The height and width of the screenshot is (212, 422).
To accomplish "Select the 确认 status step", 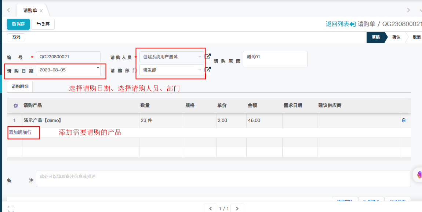I will tap(396, 37).
